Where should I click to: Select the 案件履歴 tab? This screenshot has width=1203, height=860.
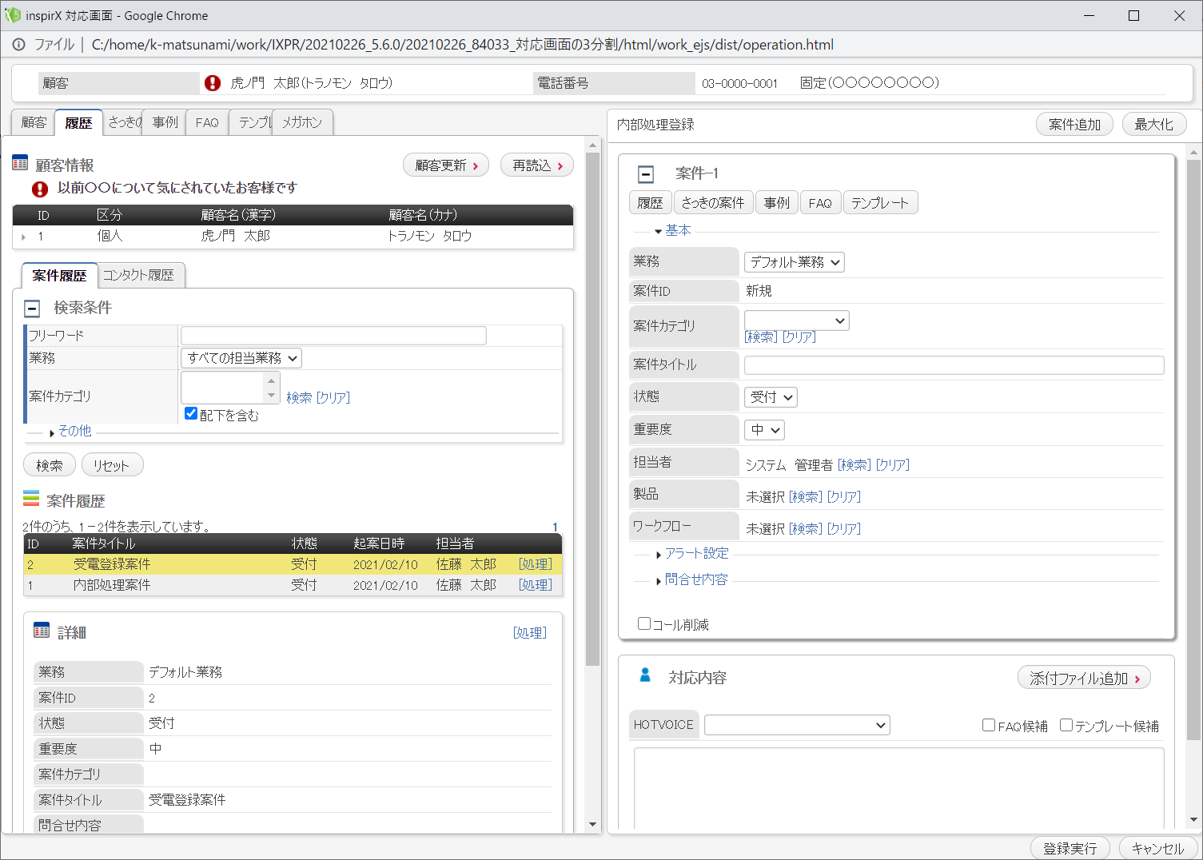click(60, 275)
